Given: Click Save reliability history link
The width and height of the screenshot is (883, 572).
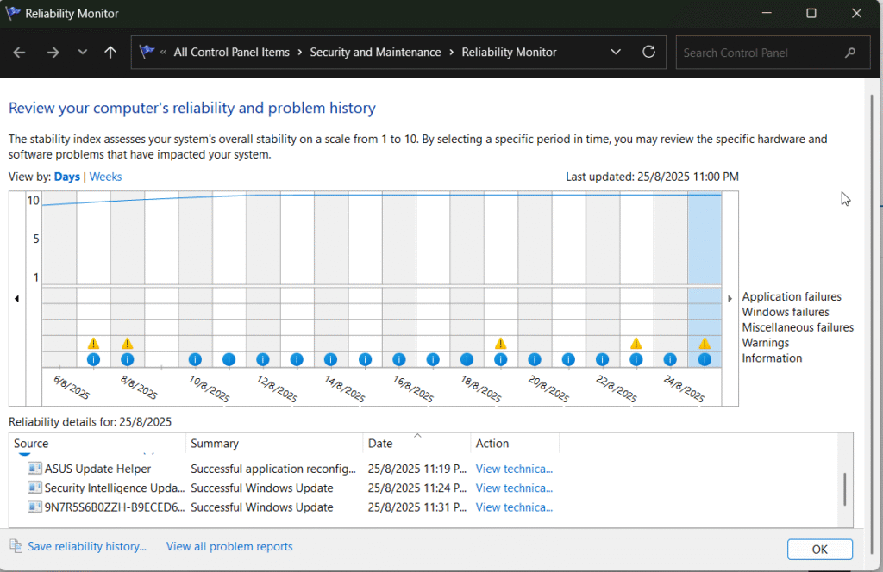Looking at the screenshot, I should click(86, 546).
